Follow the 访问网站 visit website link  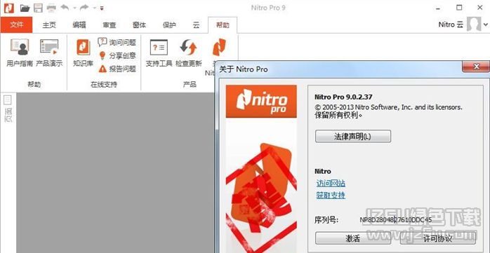click(331, 184)
